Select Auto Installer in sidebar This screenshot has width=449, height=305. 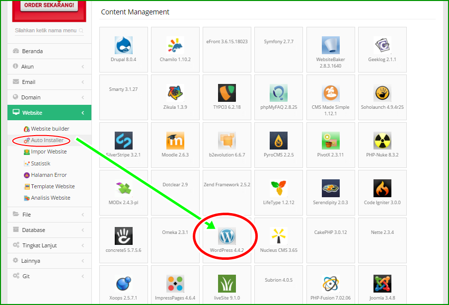coord(44,140)
